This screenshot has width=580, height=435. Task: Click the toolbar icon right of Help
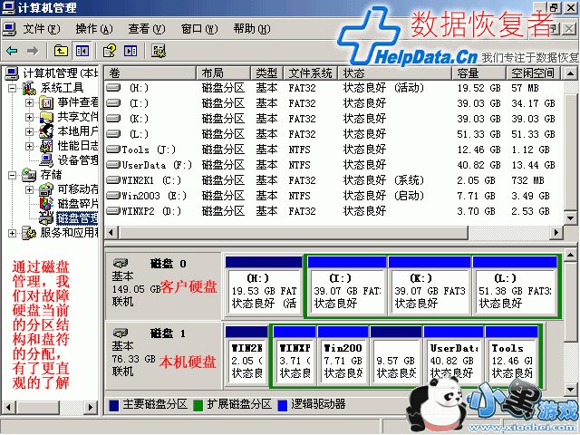tap(130, 51)
